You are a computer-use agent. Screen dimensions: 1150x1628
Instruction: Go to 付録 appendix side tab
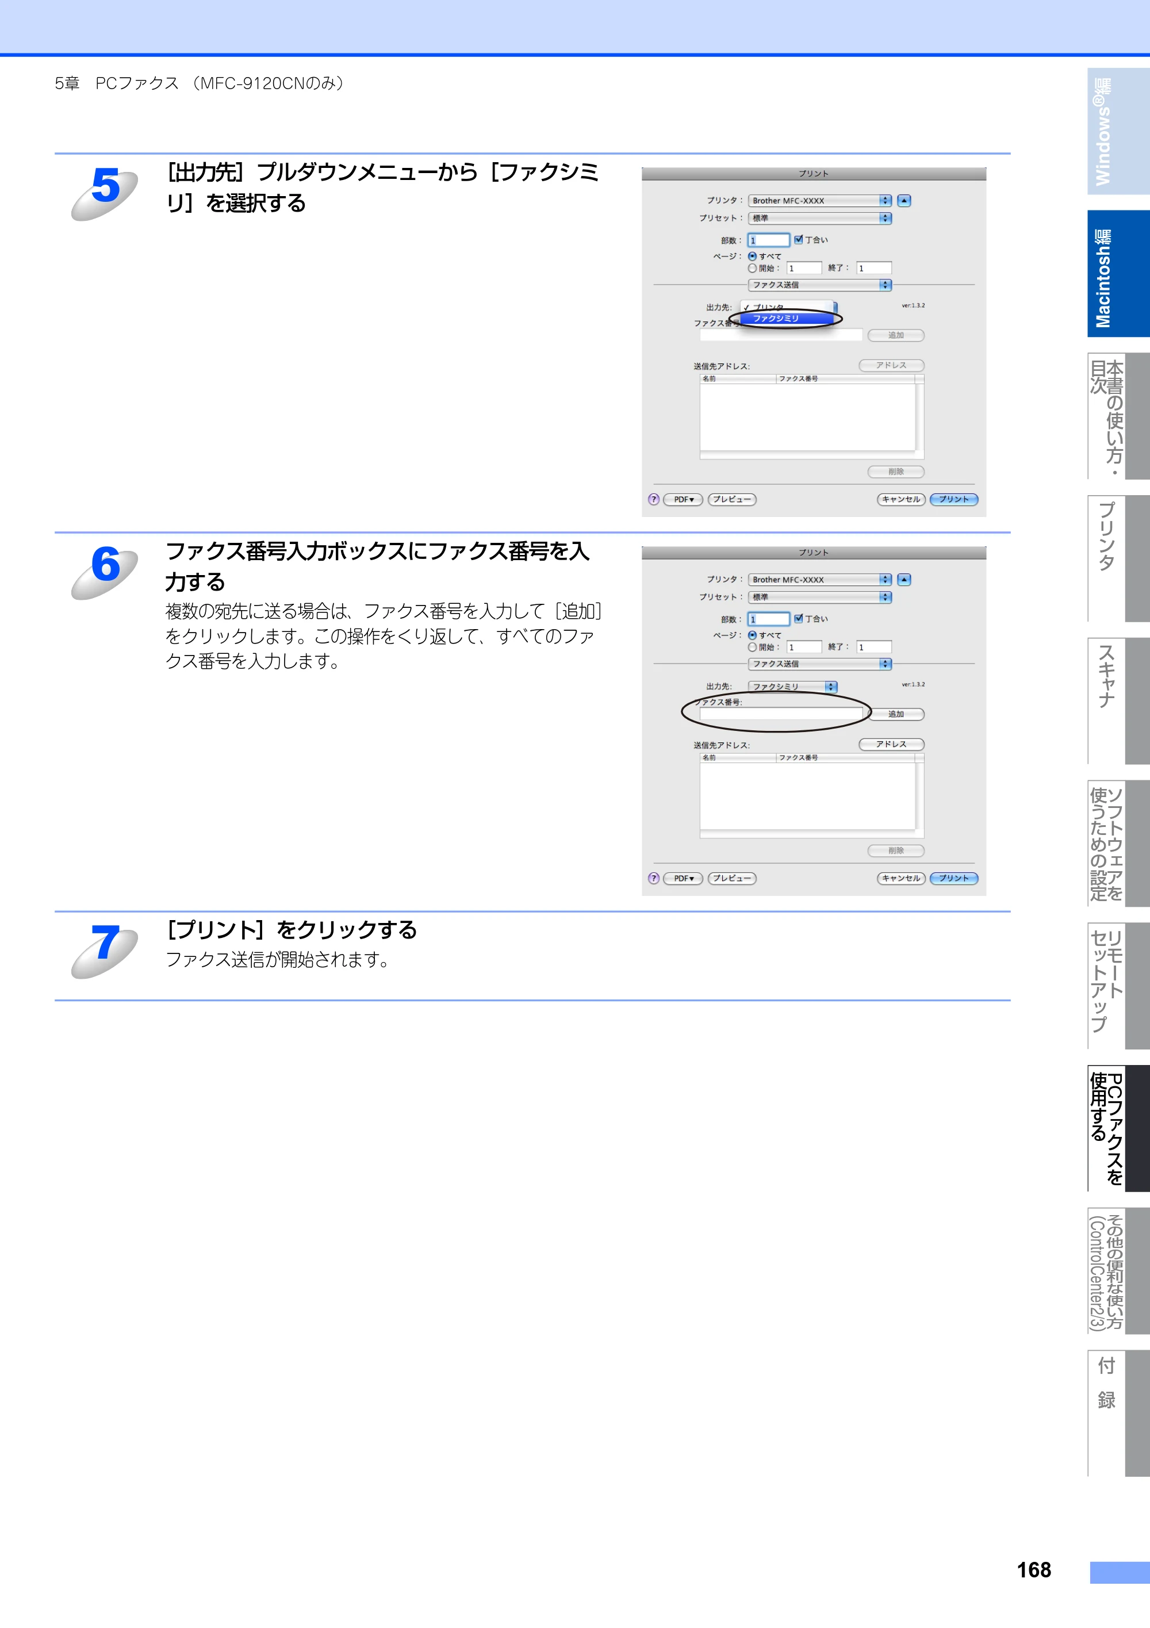point(1118,1413)
